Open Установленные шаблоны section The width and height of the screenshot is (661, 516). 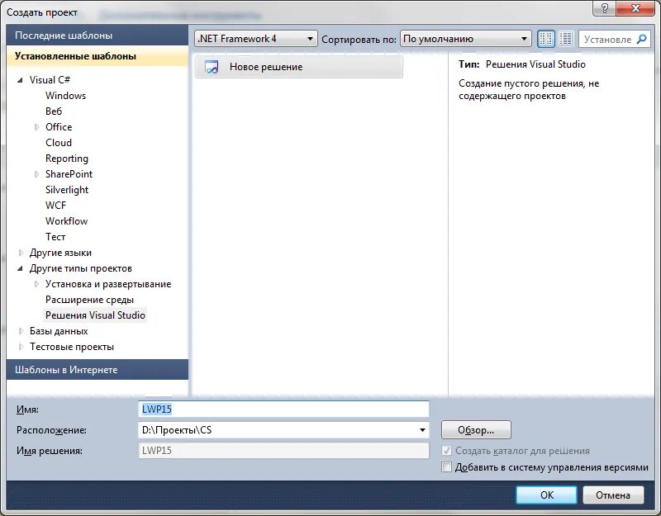[x=97, y=56]
